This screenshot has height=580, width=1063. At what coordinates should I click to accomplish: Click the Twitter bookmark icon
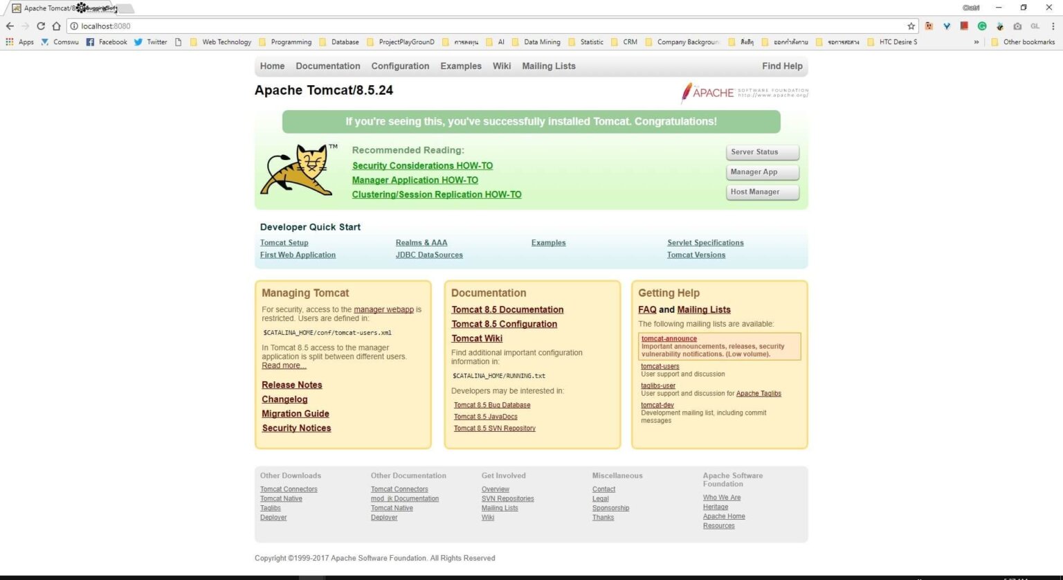(138, 42)
